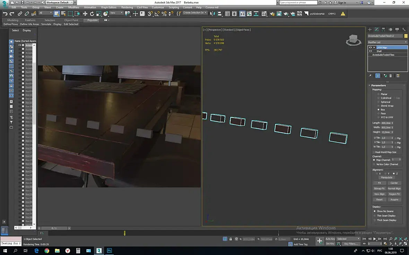Switch to Utilities wrench panel tab
The image size is (409, 255).
click(404, 29)
